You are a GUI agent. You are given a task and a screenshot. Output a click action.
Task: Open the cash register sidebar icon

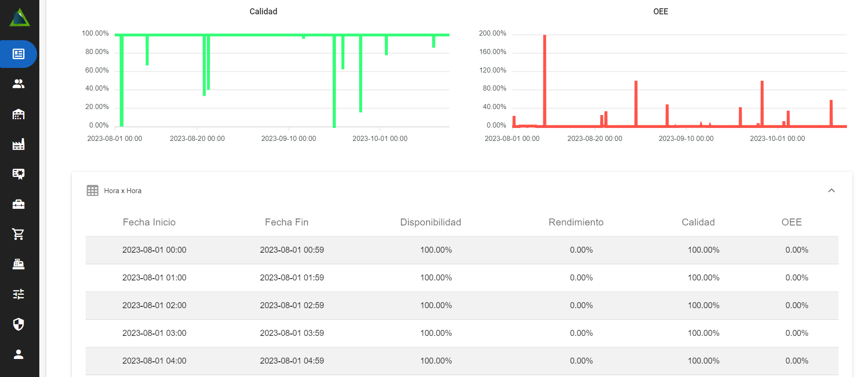(19, 264)
